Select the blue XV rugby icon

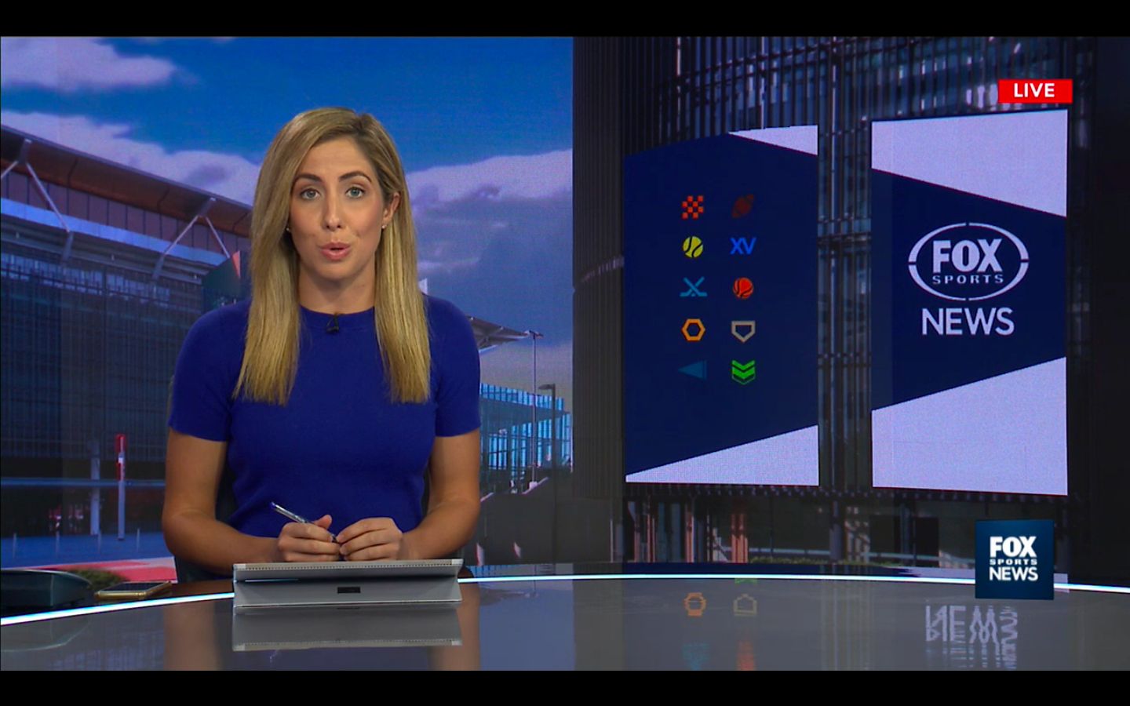pos(742,246)
